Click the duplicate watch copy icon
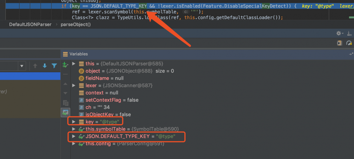The image size is (354, 159). (x=66, y=103)
